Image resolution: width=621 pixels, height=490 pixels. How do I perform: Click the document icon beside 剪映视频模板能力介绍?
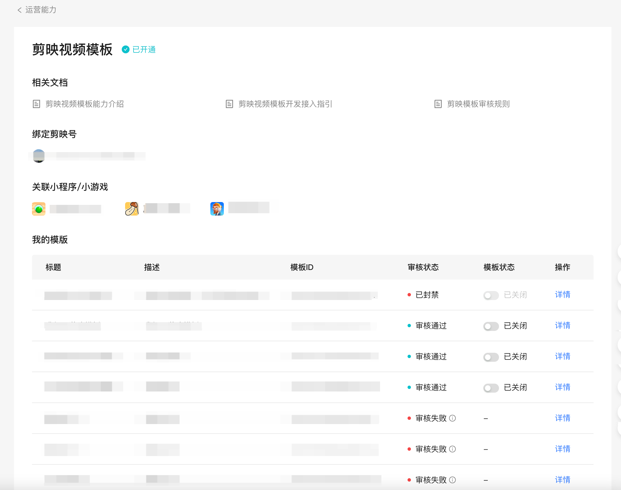[x=36, y=104]
